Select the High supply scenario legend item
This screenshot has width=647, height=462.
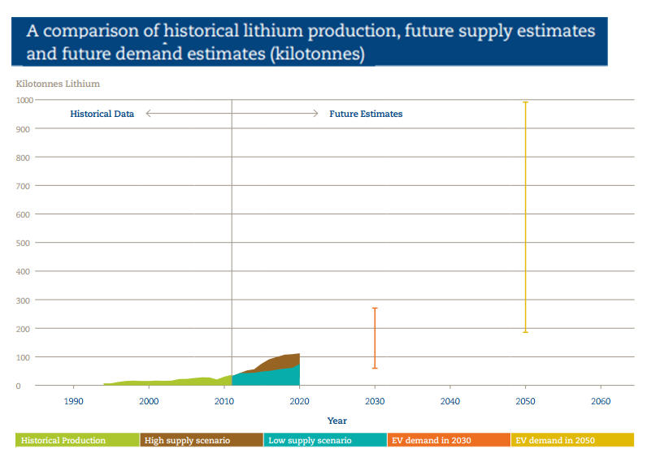click(x=201, y=440)
